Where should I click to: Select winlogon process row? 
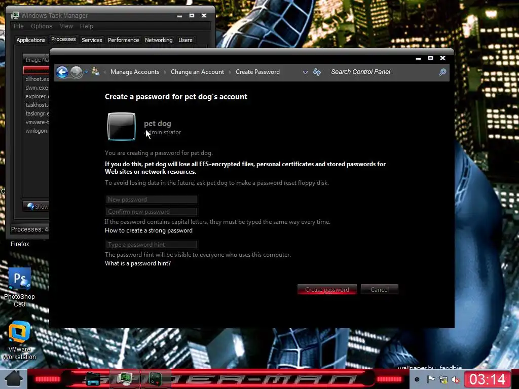[x=36, y=131]
